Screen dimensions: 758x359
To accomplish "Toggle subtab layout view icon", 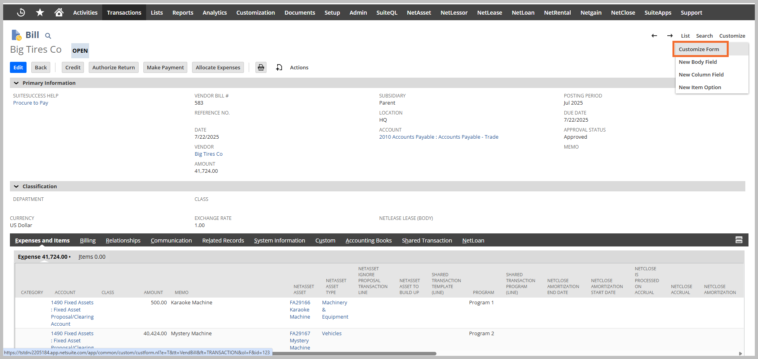I will [739, 240].
